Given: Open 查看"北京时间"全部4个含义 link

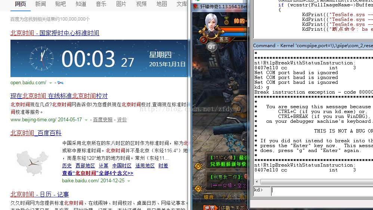Looking at the screenshot, I should coord(98,173).
